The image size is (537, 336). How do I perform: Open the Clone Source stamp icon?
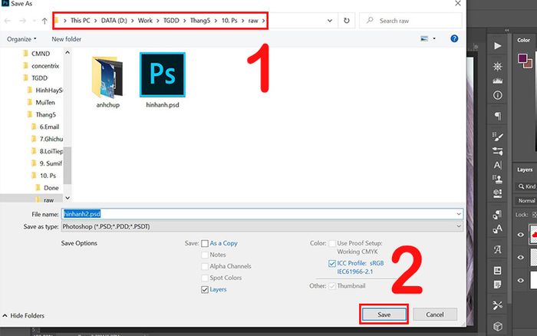498,179
